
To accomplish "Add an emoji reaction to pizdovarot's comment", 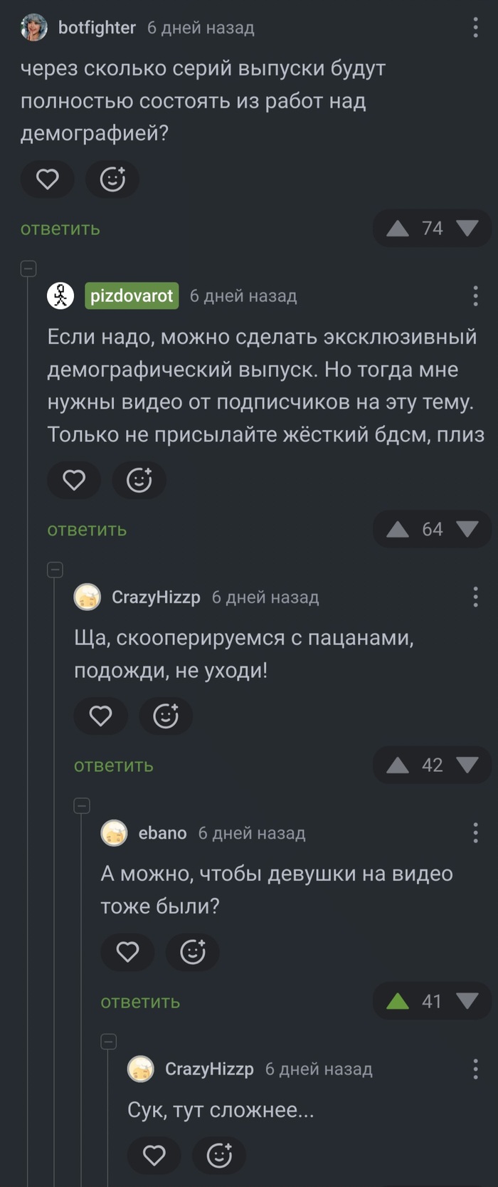I will [x=139, y=481].
